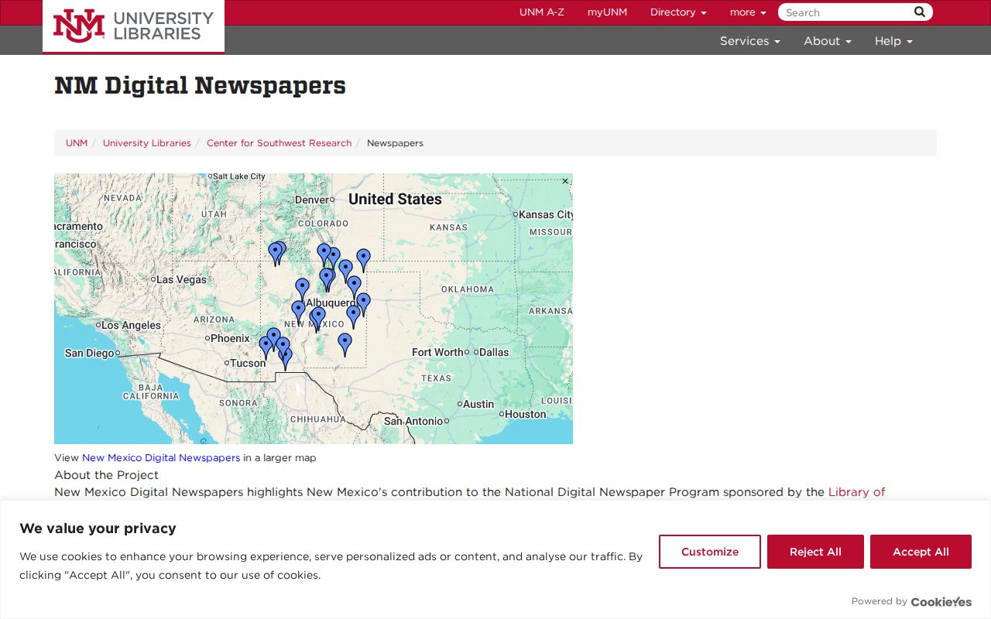Select the pin just northwest of Albuquerque label
The width and height of the screenshot is (991, 619).
point(302,289)
